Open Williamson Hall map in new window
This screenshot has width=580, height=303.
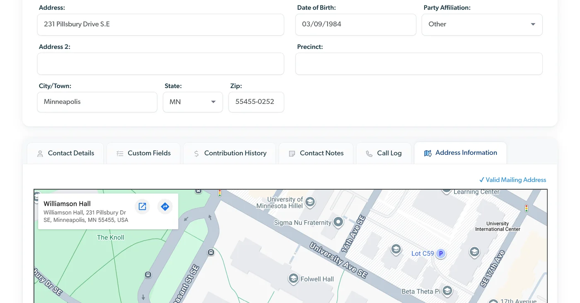coord(142,207)
